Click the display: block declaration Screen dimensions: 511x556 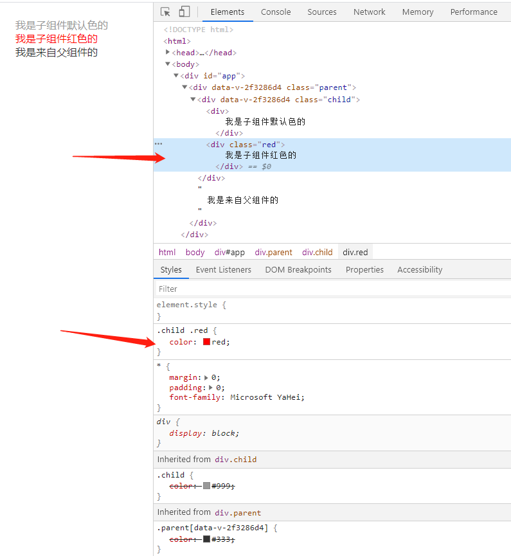(204, 433)
